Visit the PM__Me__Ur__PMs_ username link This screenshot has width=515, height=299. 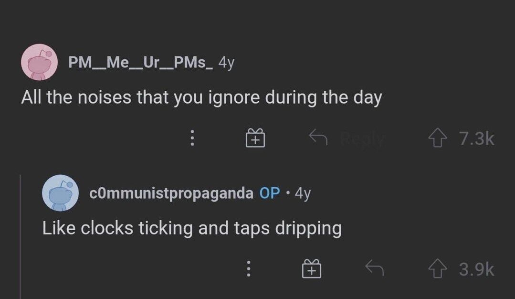tap(140, 63)
